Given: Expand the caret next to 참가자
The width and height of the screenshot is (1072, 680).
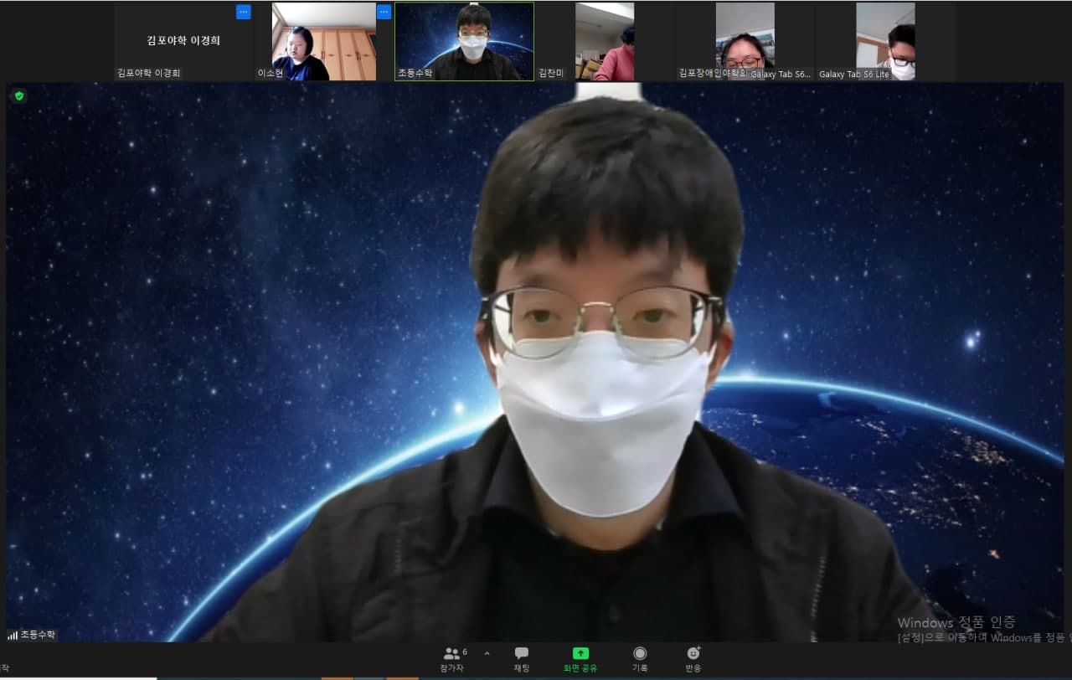Looking at the screenshot, I should tap(487, 654).
